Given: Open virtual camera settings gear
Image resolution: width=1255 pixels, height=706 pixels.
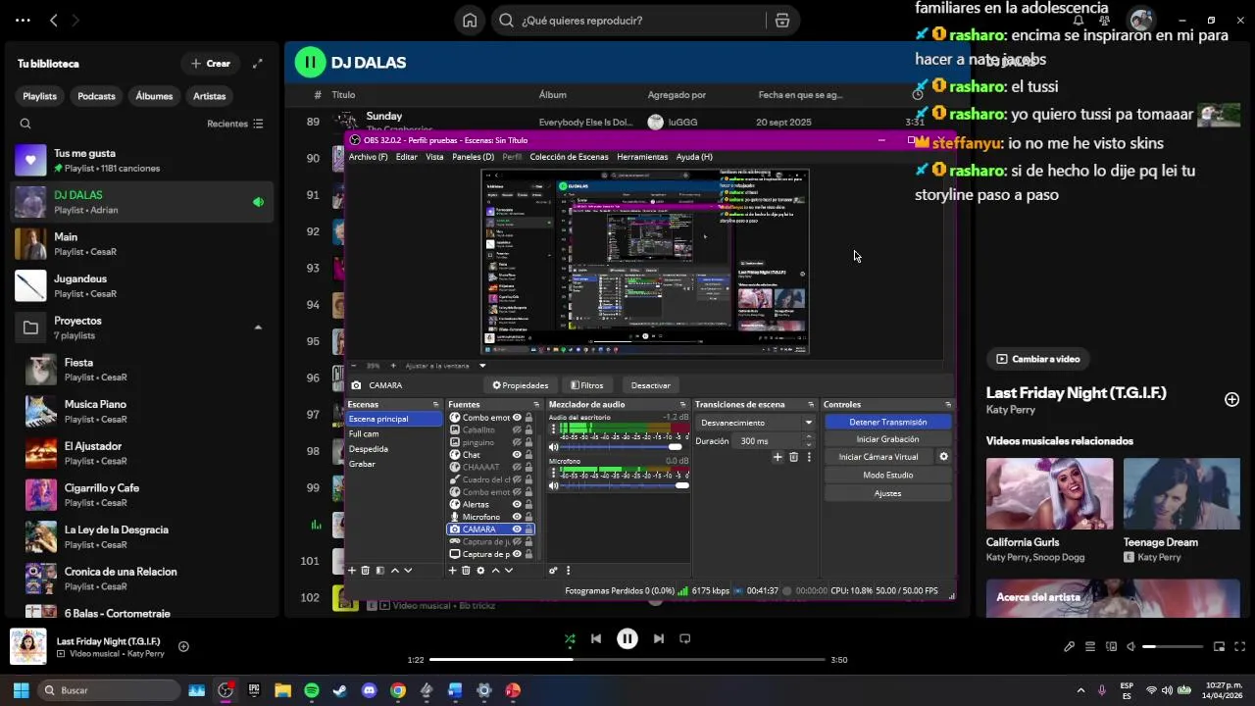Looking at the screenshot, I should click(943, 457).
